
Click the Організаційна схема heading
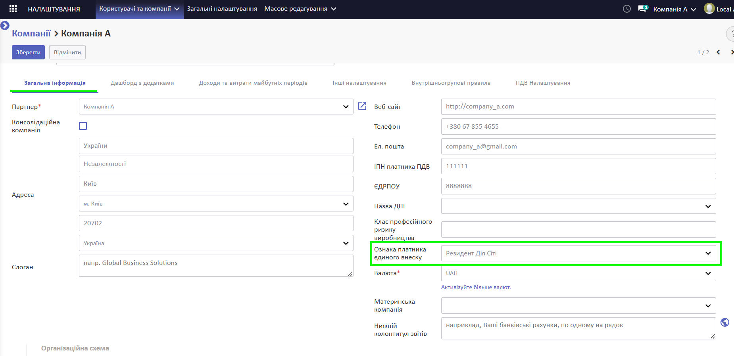point(75,348)
